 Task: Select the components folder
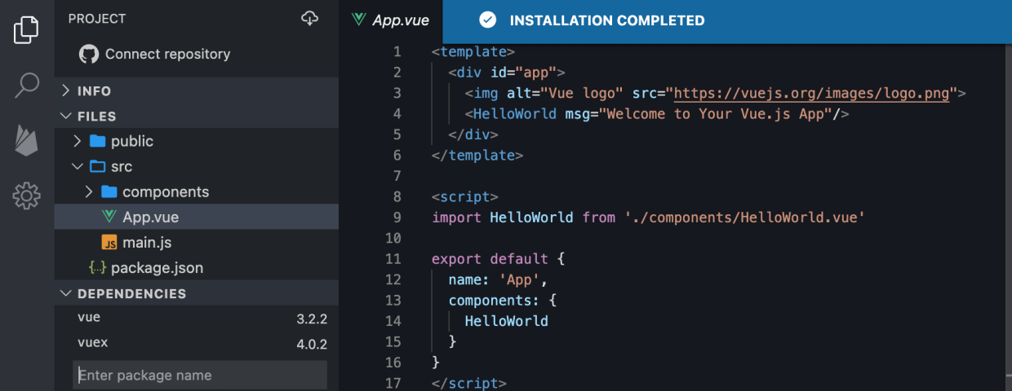tap(197, 191)
